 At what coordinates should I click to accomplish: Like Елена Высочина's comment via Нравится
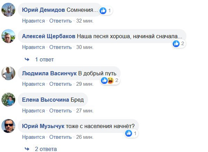(x=33, y=111)
